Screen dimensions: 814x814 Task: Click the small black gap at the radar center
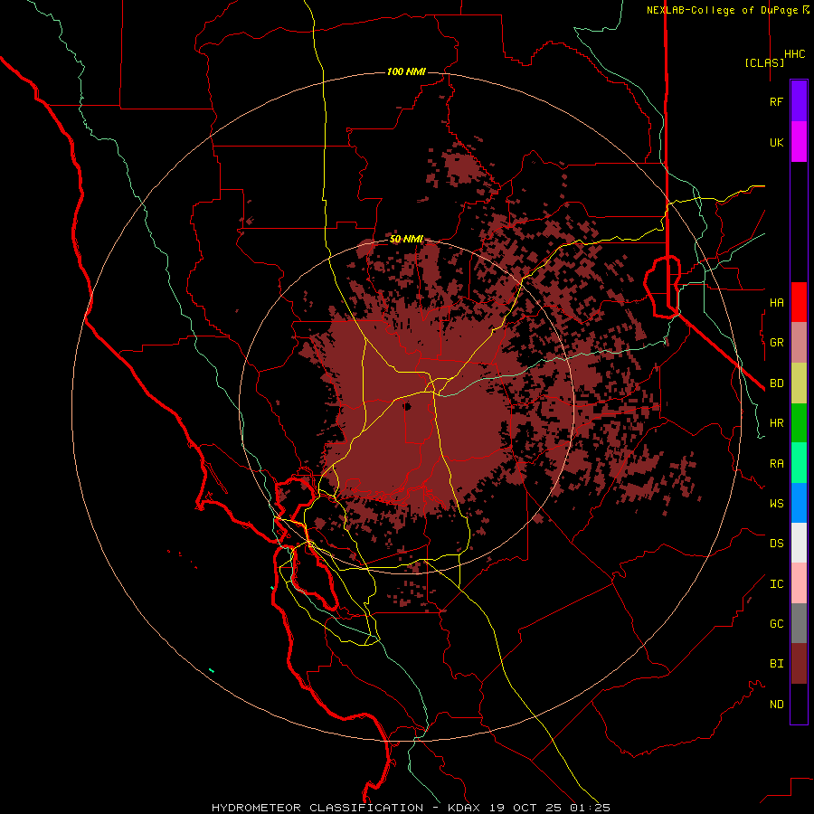(x=408, y=406)
